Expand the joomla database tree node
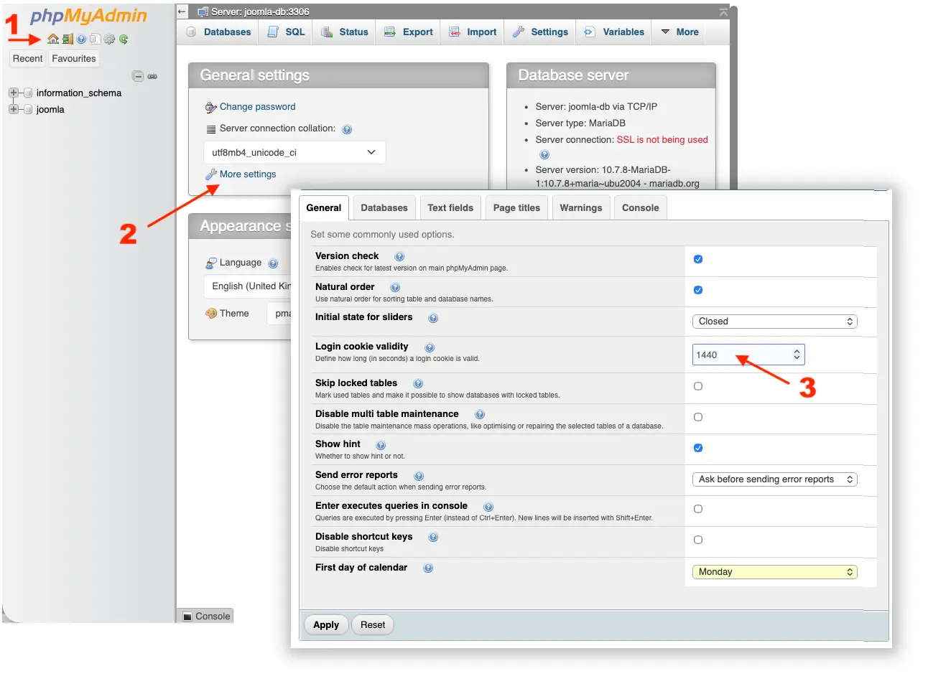Screen dimensions: 928x684 (x=13, y=109)
